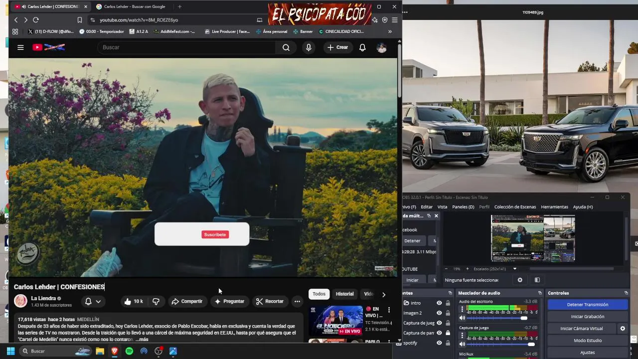The image size is (638, 359).
Task: Dislike the video with thumbs down
Action: pos(156,301)
